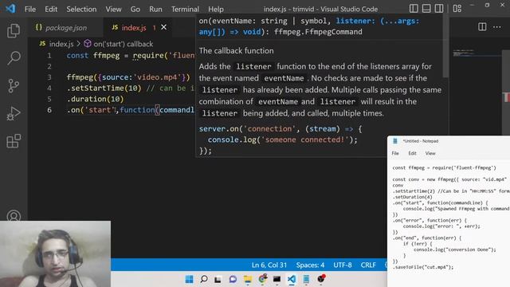Click the UTF-8 encoding status entry
510x287 pixels.
[342, 265]
